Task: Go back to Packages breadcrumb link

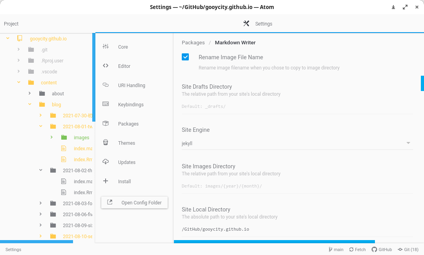Action: click(x=193, y=43)
